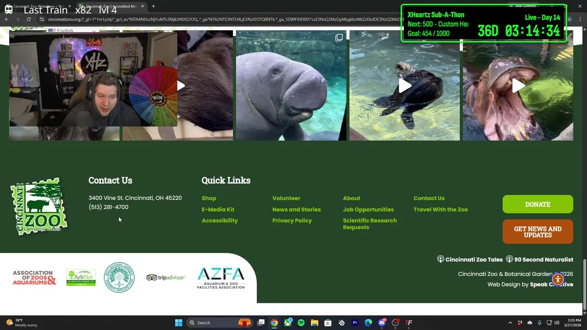Close the Cincinnati Zoo Web Store tab

70,6
